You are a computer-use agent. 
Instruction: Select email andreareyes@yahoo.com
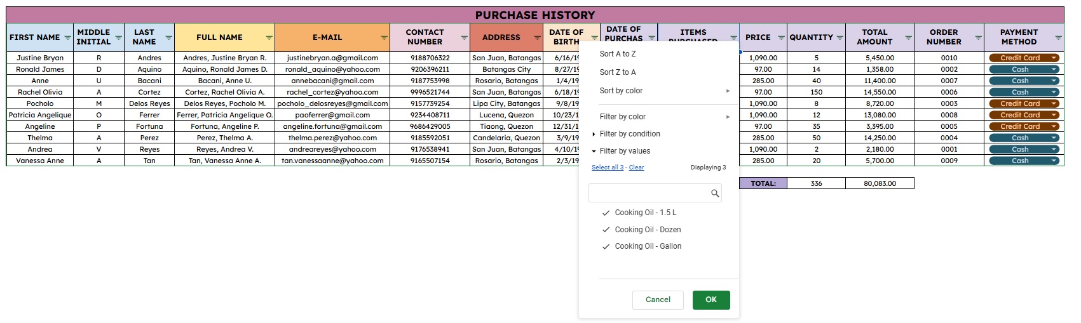pyautogui.click(x=332, y=149)
